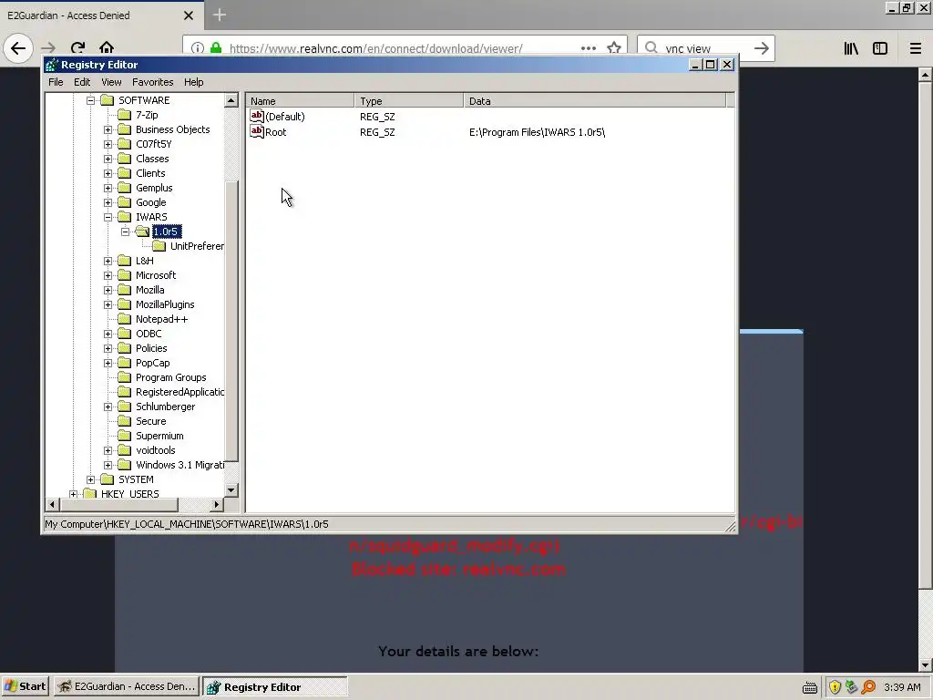Click the magnifier tray icon
This screenshot has width=933, height=700.
click(868, 687)
